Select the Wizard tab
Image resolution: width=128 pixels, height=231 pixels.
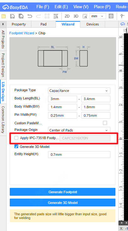(68, 24)
